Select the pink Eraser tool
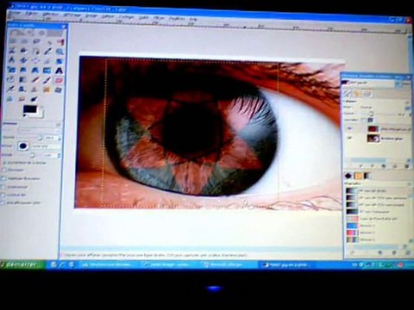Viewport: 414px width, 310px height. click(59, 80)
